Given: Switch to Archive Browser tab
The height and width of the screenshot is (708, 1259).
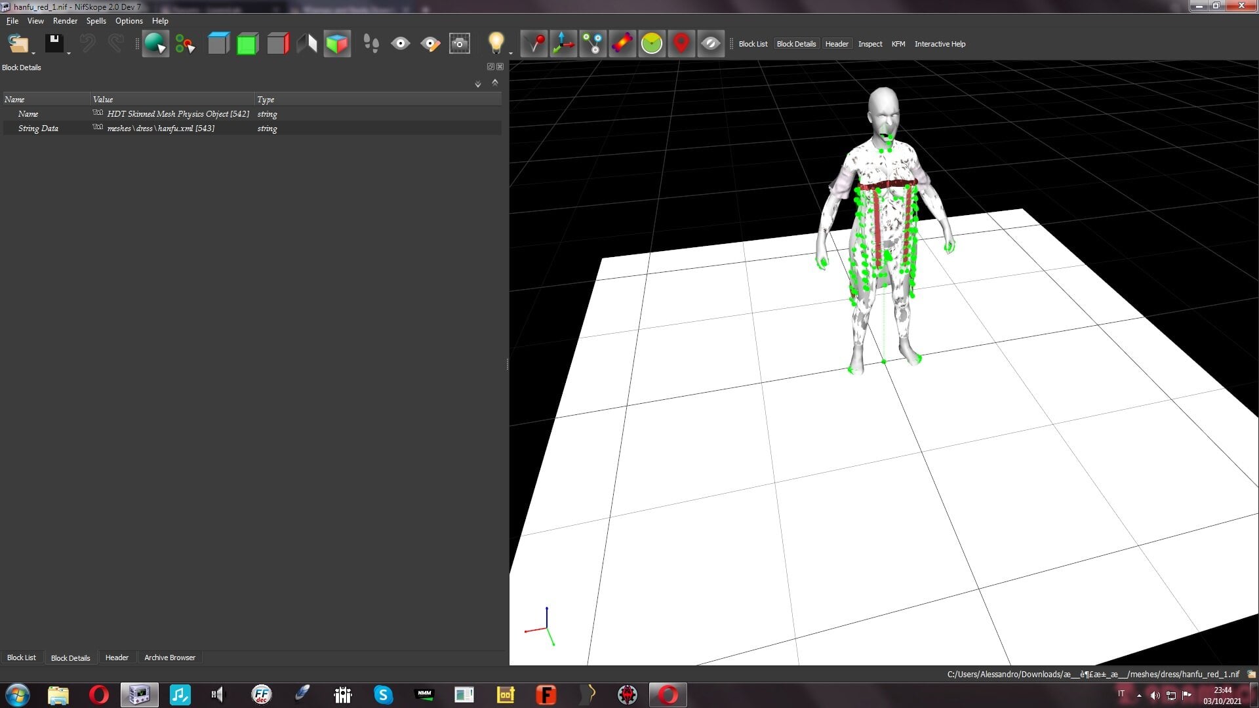Looking at the screenshot, I should [170, 658].
